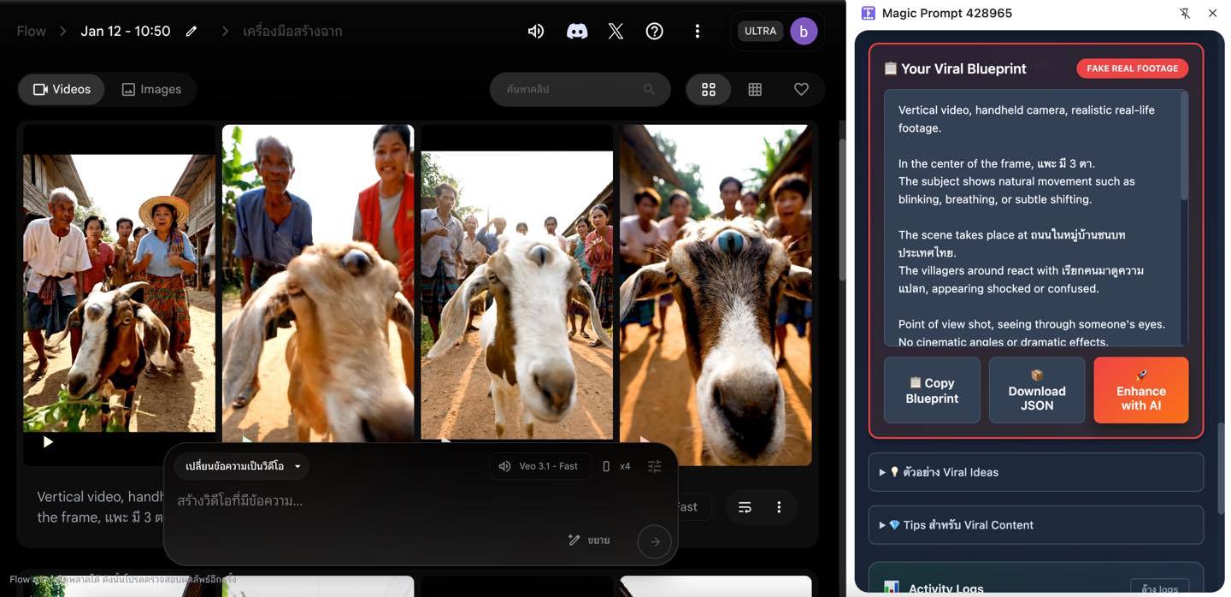Viewport: 1231px width, 597px height.
Task: Expand the Tips สำหรับ Viral Content section
Action: (1036, 525)
